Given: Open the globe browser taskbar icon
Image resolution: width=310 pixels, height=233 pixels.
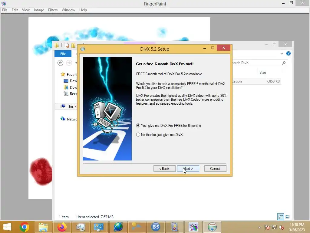Looking at the screenshot, I should click(118, 227).
